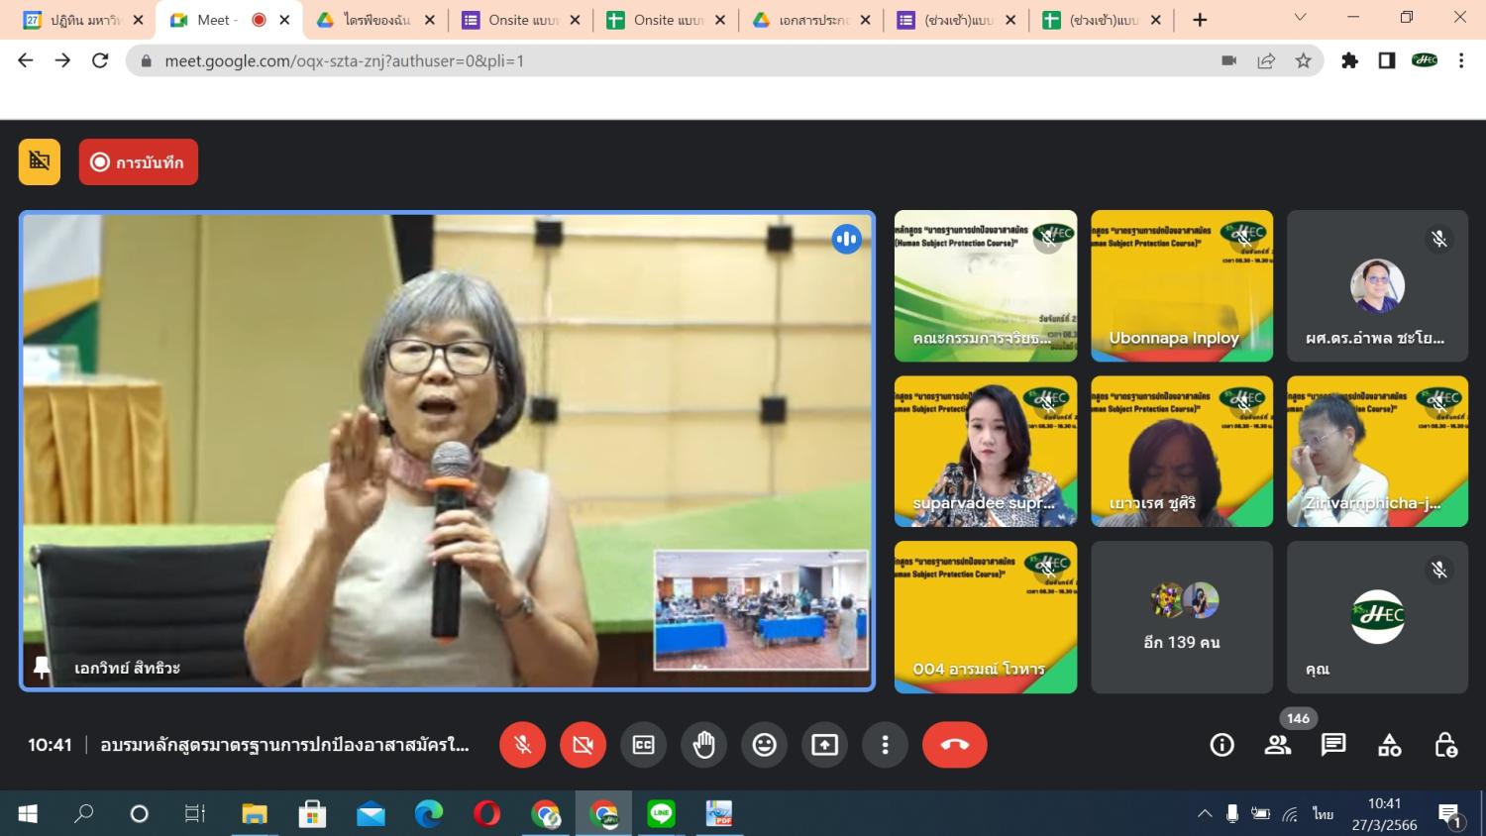Toggle closed captions on
This screenshot has height=836, width=1486.
pos(644,745)
